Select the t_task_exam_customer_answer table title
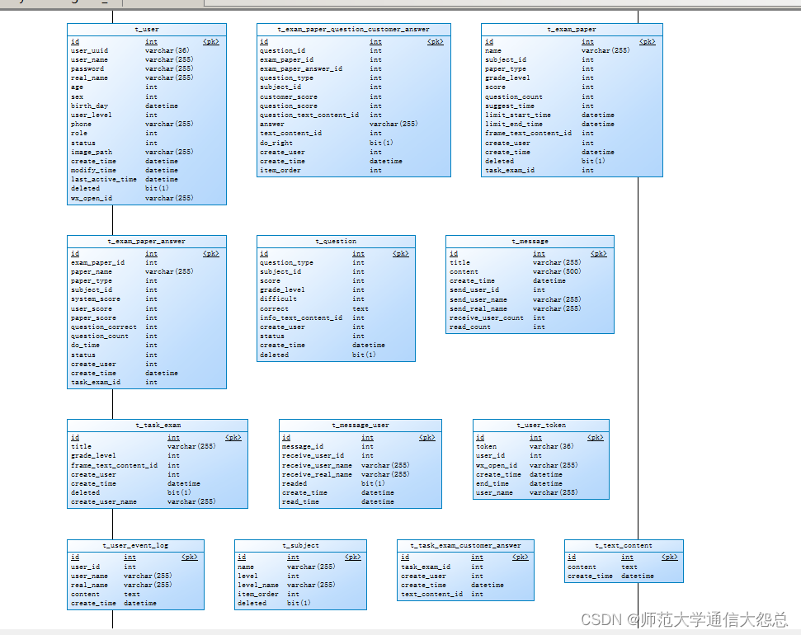The height and width of the screenshot is (635, 801). [465, 546]
